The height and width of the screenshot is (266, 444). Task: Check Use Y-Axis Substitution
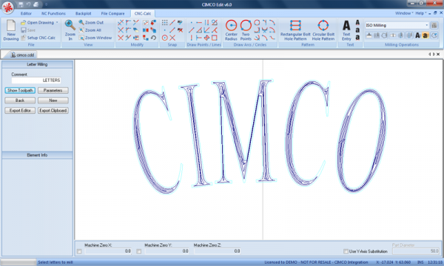346,251
